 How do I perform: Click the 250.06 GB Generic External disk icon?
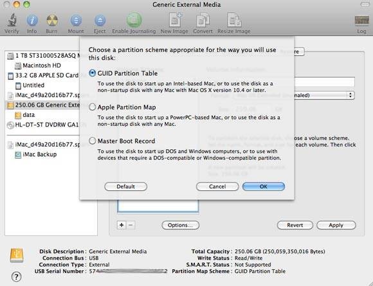10,105
